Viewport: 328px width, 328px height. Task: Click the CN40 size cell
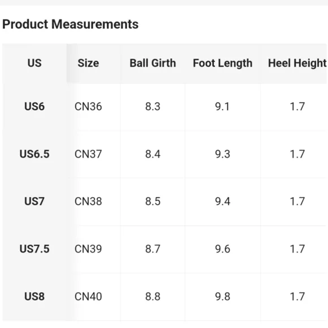[x=88, y=297]
